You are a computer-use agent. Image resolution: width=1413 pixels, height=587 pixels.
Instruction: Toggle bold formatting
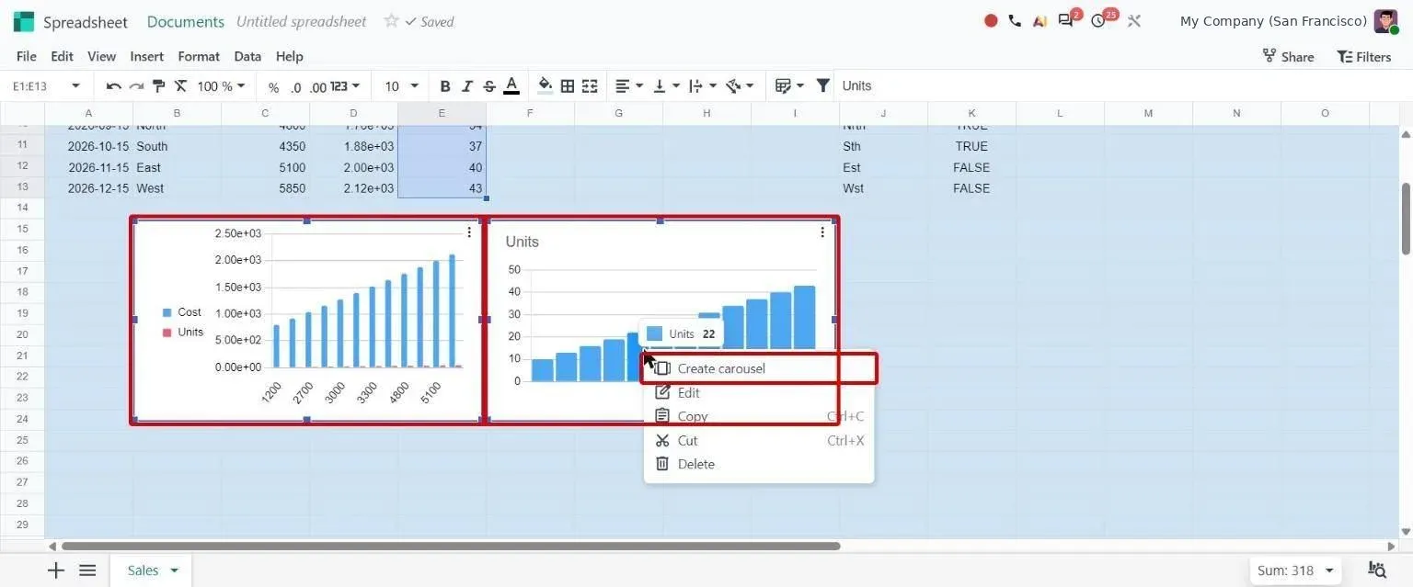(x=445, y=86)
